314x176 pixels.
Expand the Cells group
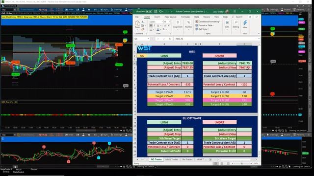[227, 24]
